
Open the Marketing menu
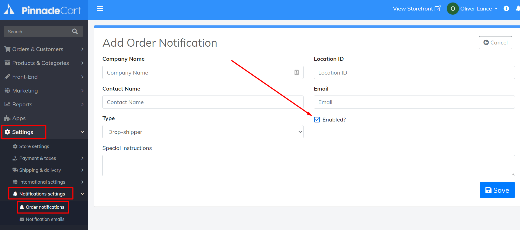click(x=44, y=91)
